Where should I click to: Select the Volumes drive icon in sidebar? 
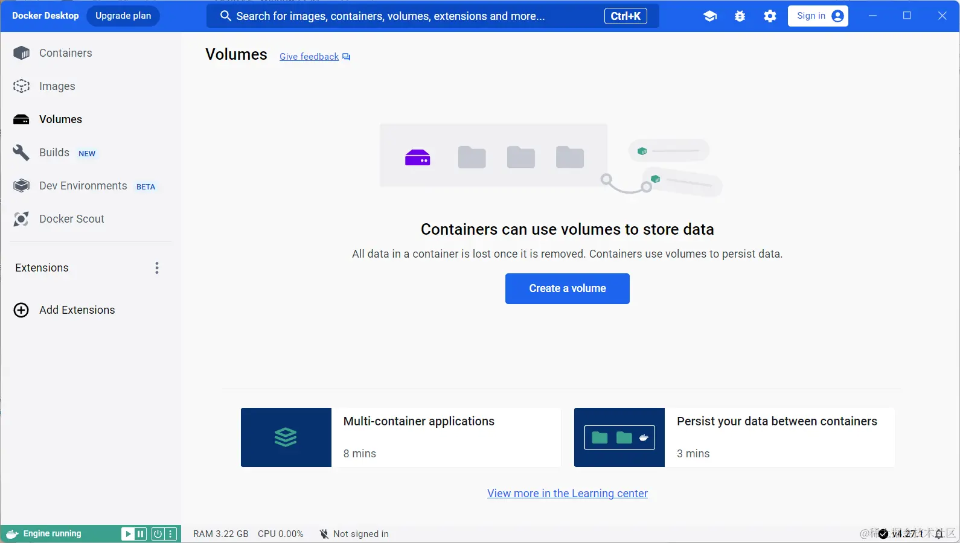(21, 119)
